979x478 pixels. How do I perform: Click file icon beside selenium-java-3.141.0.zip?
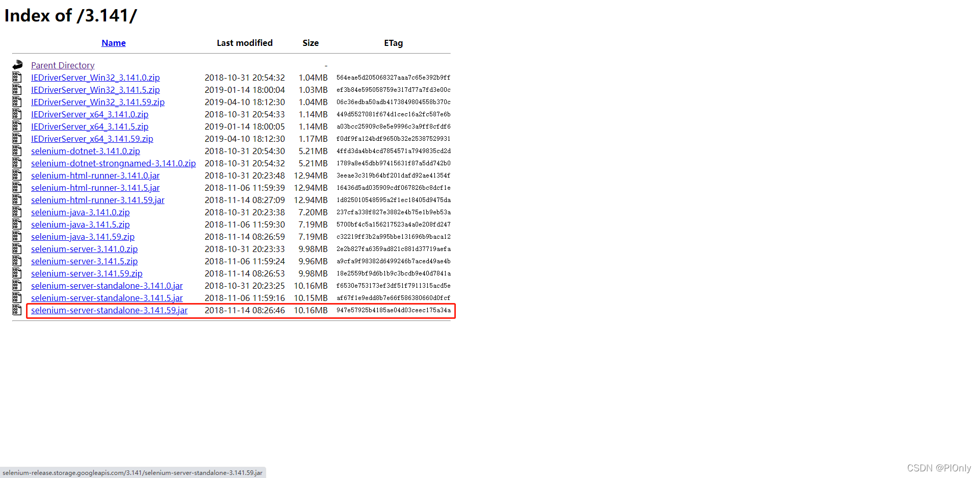click(17, 212)
